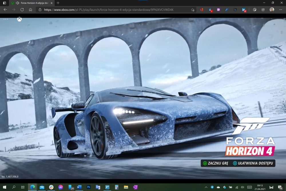Share this page from Edge
This screenshot has height=191, width=286.
coord(263,10)
